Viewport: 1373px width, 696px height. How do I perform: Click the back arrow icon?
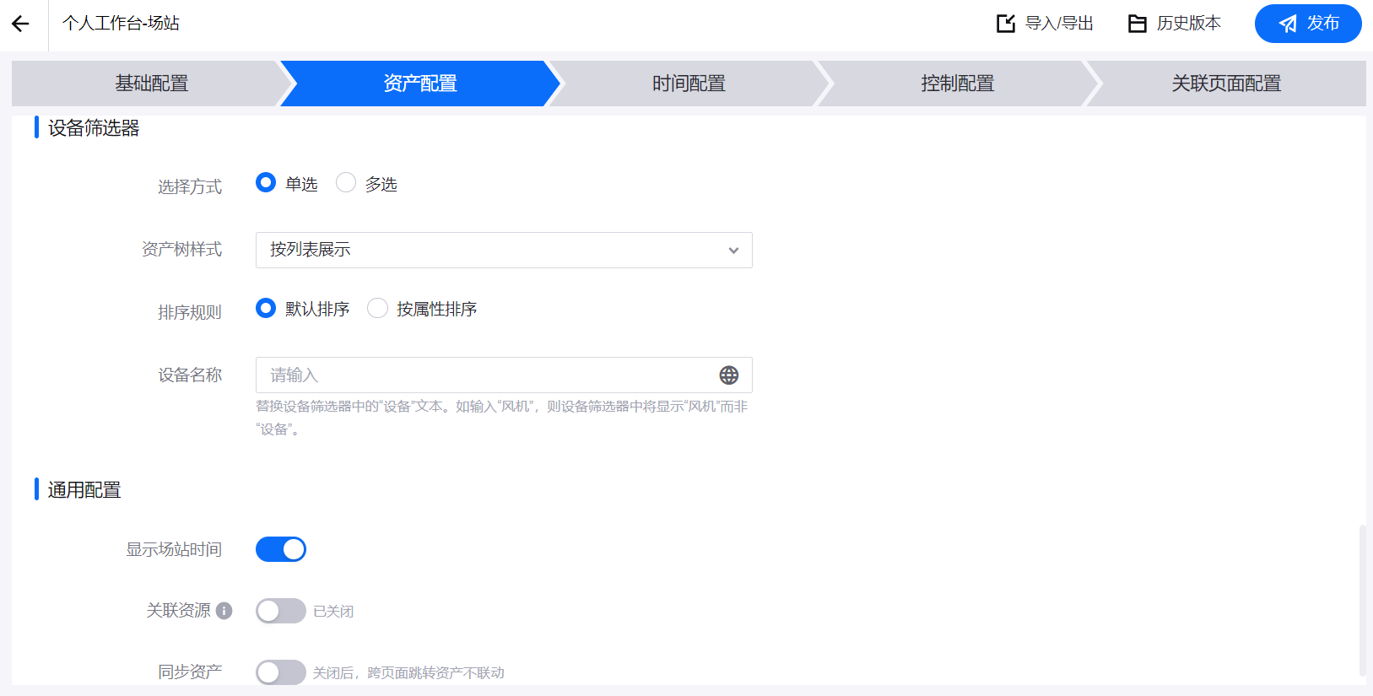coord(21,24)
